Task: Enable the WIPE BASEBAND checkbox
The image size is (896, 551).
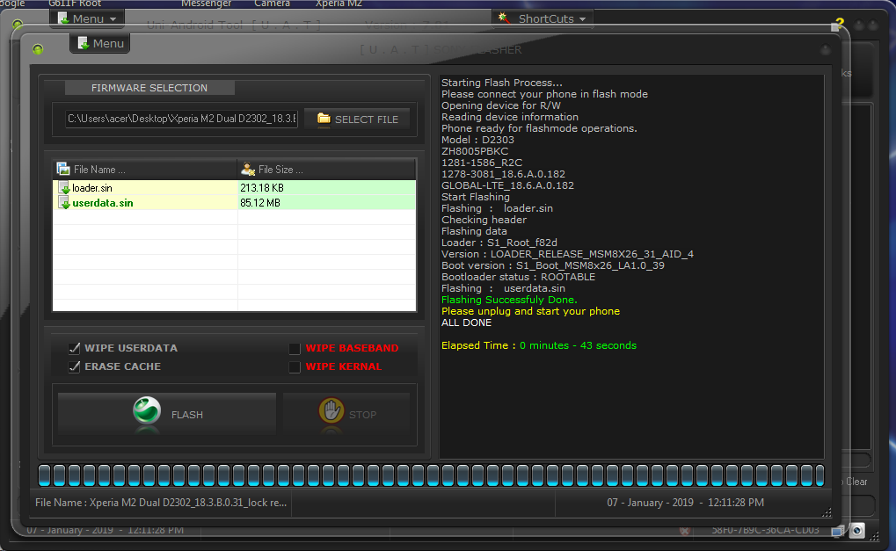Action: pyautogui.click(x=295, y=348)
